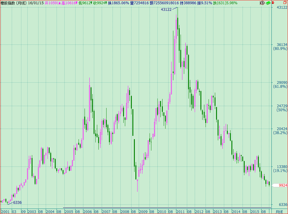Click the high price 高10616 value

click(70, 3)
